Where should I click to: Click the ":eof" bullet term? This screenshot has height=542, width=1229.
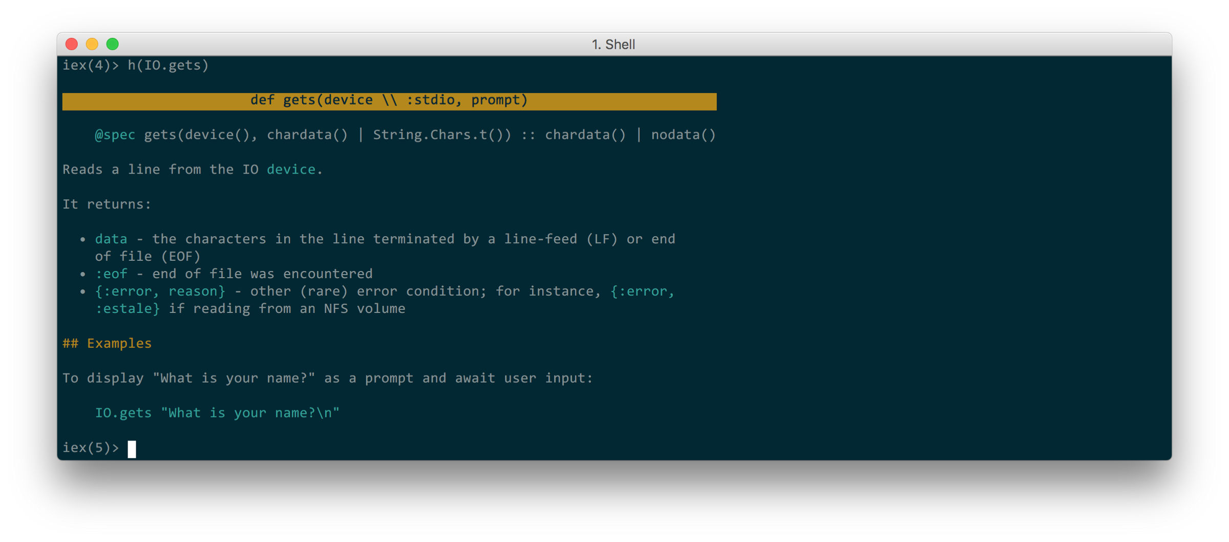click(x=111, y=274)
